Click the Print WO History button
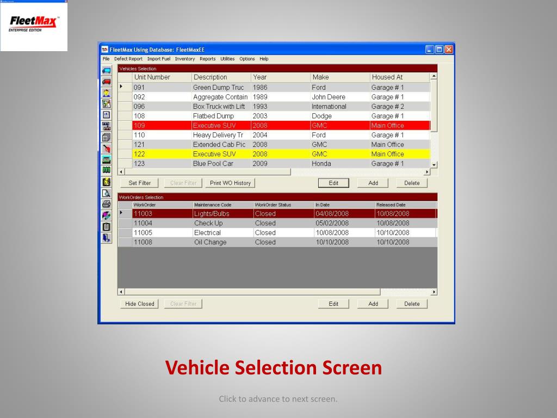Image resolution: width=557 pixels, height=418 pixels. pyautogui.click(x=230, y=183)
